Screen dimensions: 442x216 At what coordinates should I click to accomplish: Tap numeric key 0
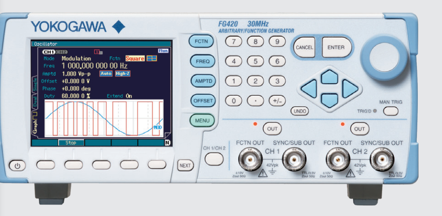(233, 100)
